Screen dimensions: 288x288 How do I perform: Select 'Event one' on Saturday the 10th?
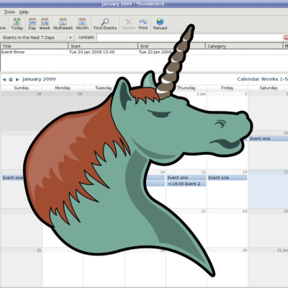coord(269,139)
